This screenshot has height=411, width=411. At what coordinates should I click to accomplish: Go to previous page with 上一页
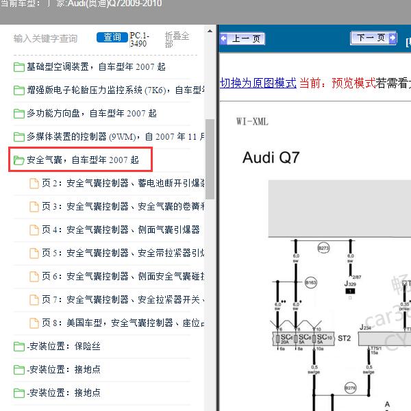click(242, 38)
